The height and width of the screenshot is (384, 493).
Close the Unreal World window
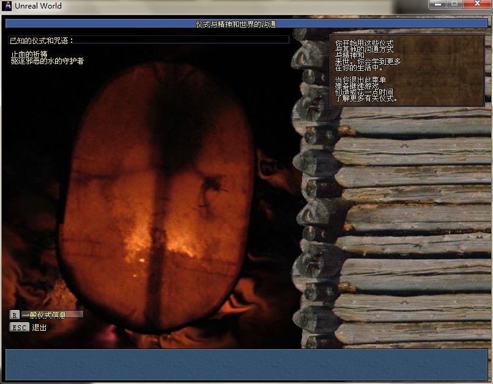tap(477, 4)
